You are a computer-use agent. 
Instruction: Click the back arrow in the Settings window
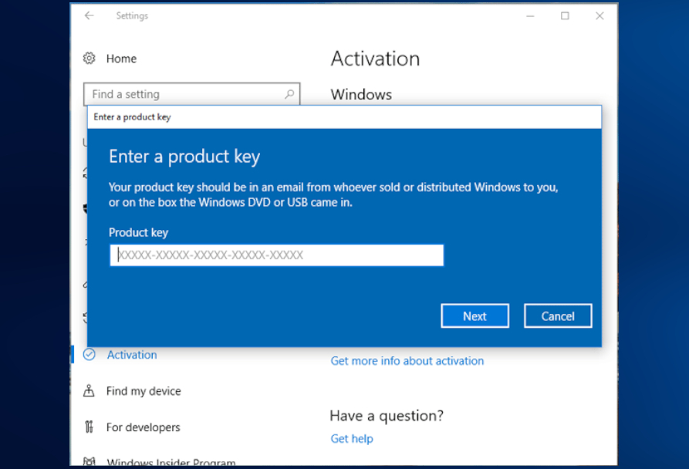(x=90, y=15)
